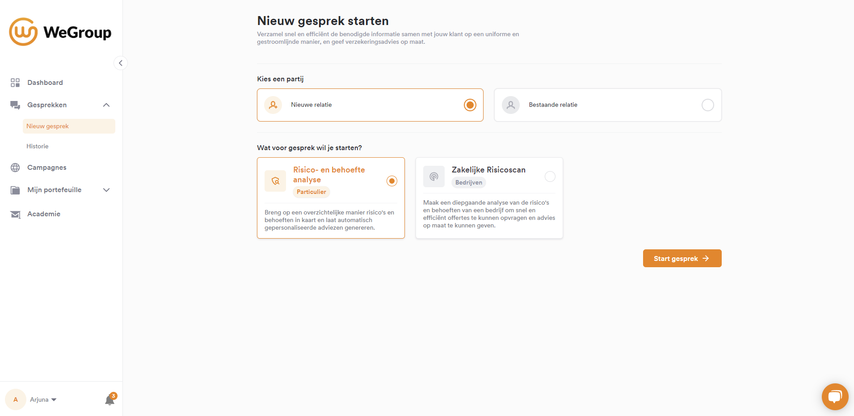Open the Historie menu item
The height and width of the screenshot is (416, 854).
click(x=38, y=146)
